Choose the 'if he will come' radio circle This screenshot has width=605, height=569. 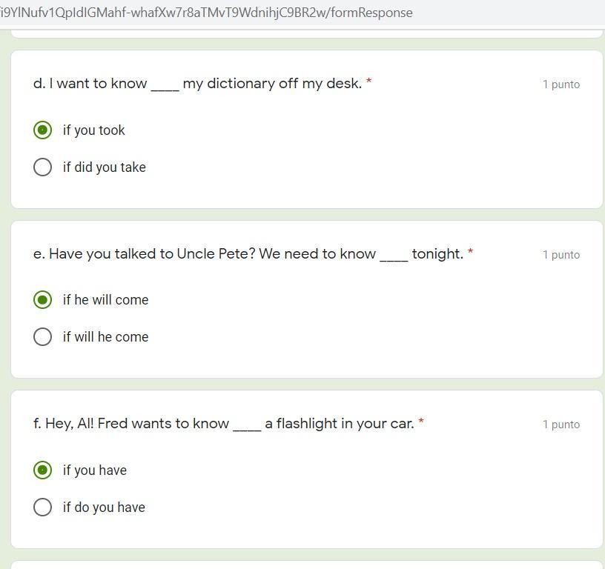pyautogui.click(x=43, y=300)
